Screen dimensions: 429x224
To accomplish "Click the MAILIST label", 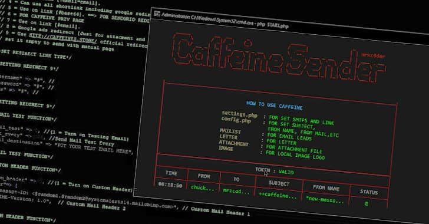I will pyautogui.click(x=230, y=131).
